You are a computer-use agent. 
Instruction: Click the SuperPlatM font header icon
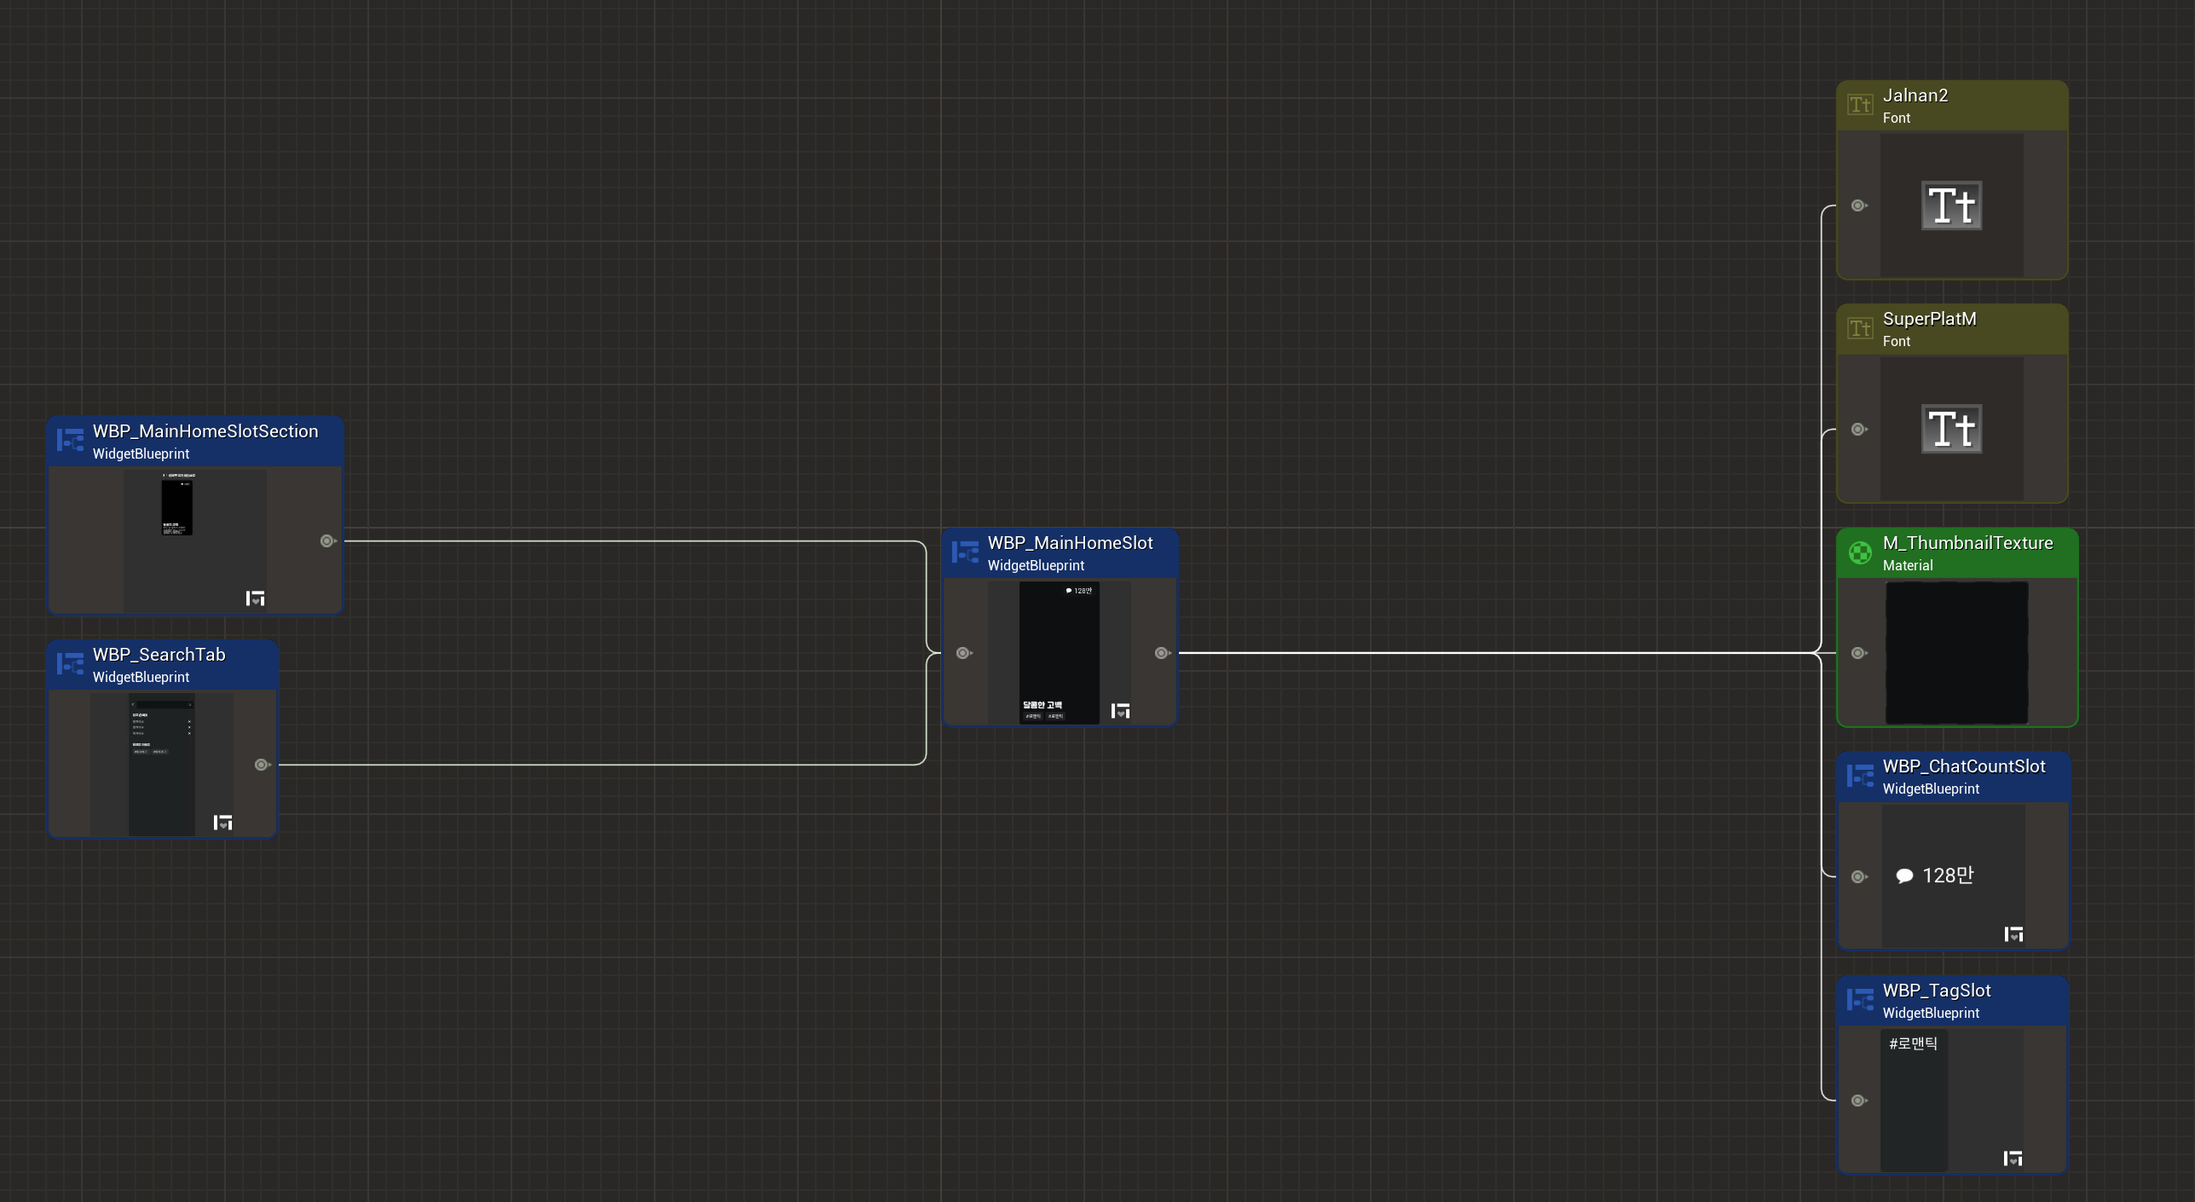1859,328
